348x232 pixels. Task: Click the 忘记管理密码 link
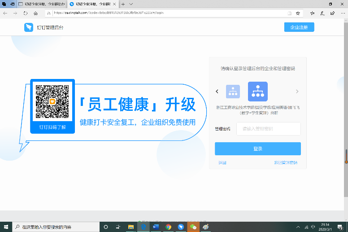coord(285,162)
